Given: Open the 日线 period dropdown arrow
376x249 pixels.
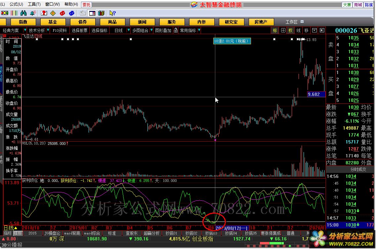Looking at the screenshot, I should click(129, 30).
